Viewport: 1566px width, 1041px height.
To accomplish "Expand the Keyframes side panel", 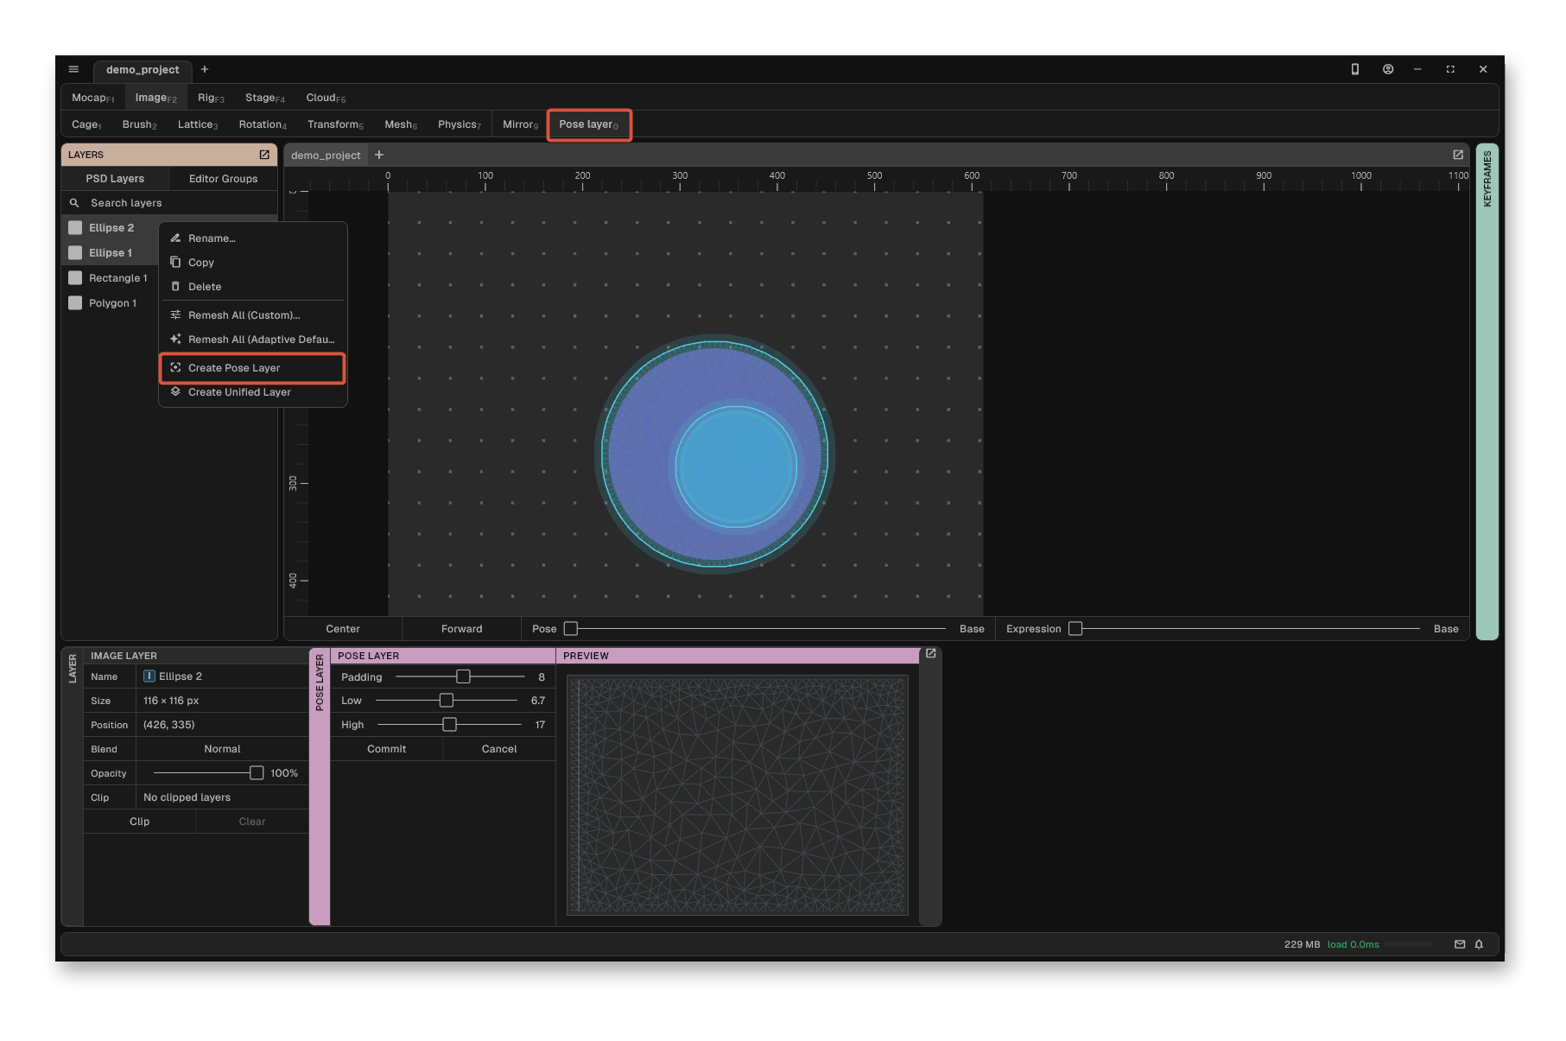I will [x=1487, y=391].
